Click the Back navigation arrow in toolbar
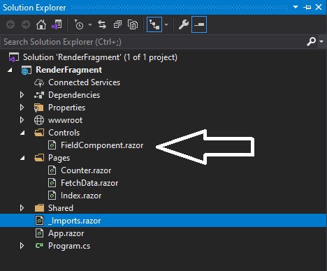This screenshot has width=327, height=271. (10, 24)
